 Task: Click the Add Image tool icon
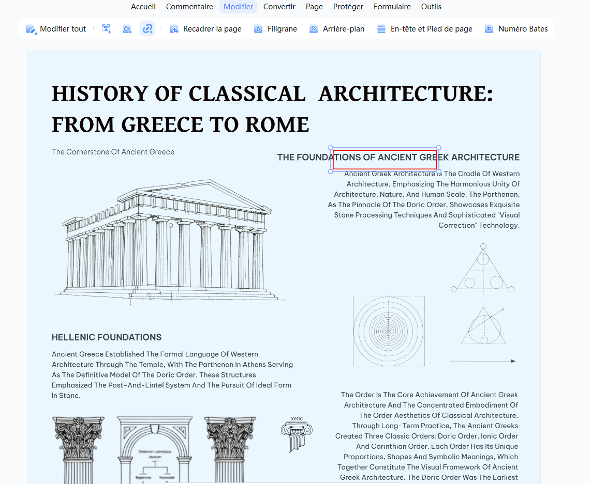[x=127, y=29]
